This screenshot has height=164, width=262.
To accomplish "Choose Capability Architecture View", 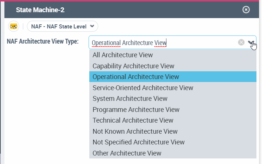I will (x=133, y=66).
